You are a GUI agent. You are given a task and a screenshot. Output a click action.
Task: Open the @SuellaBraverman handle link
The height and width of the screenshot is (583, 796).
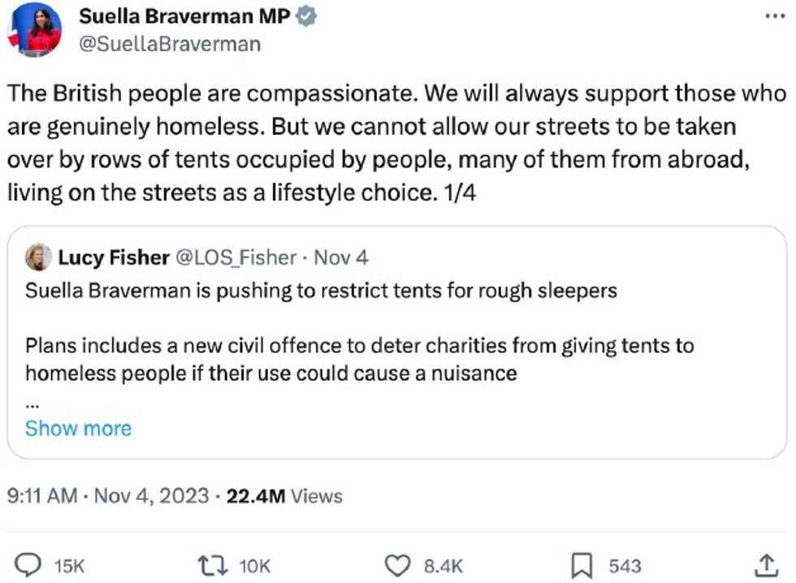click(x=169, y=43)
